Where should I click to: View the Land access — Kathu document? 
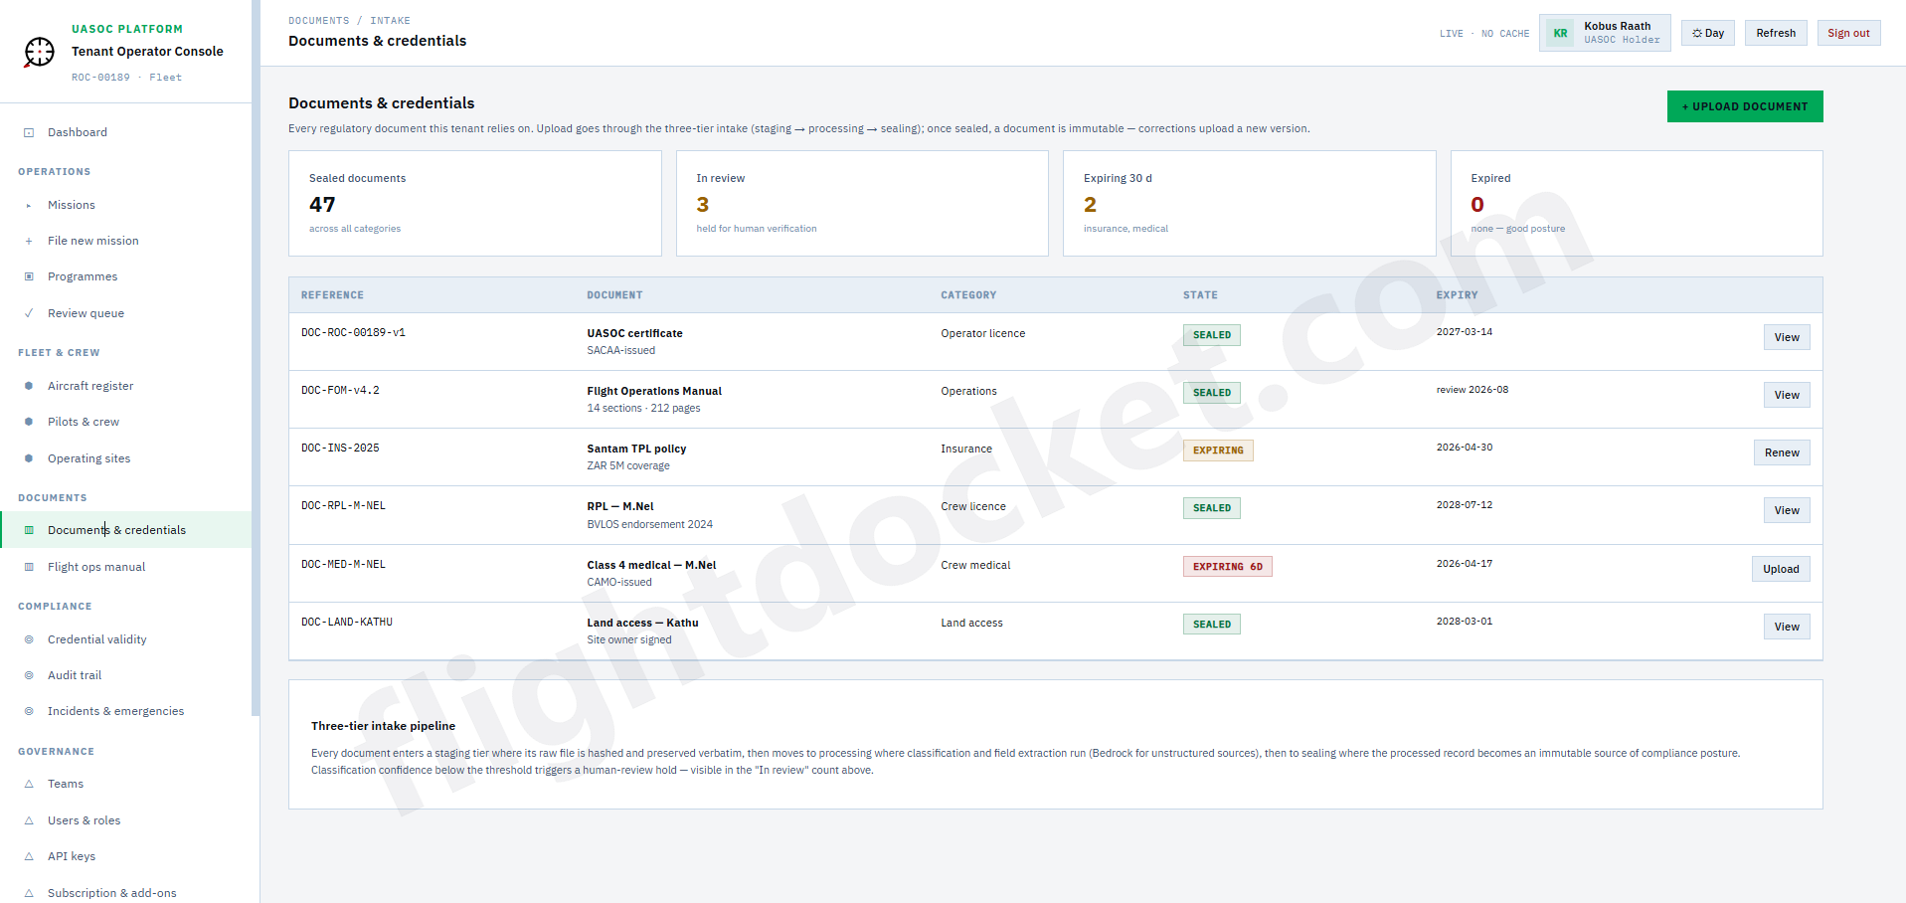pyautogui.click(x=1786, y=626)
